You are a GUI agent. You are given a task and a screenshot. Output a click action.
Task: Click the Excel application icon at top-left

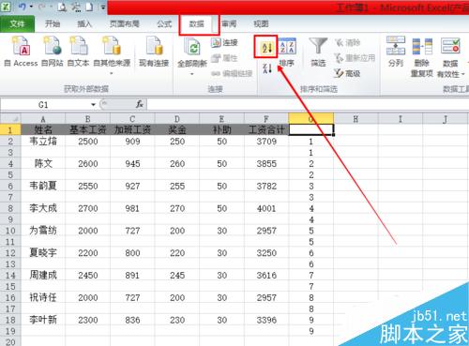pos(6,7)
